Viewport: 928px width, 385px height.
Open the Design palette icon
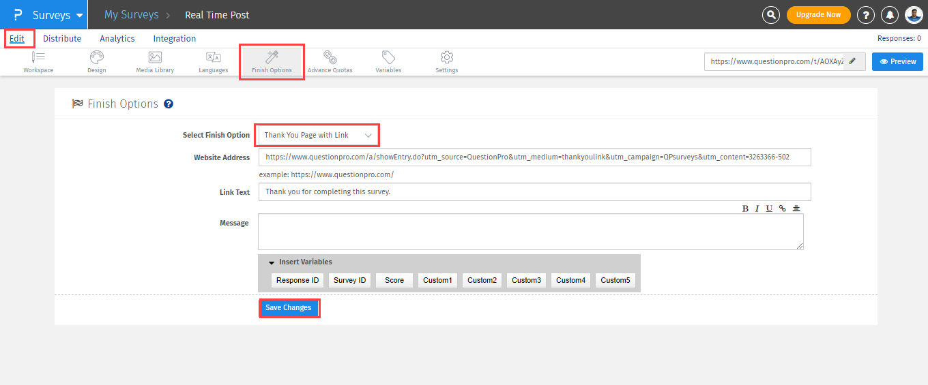[97, 58]
